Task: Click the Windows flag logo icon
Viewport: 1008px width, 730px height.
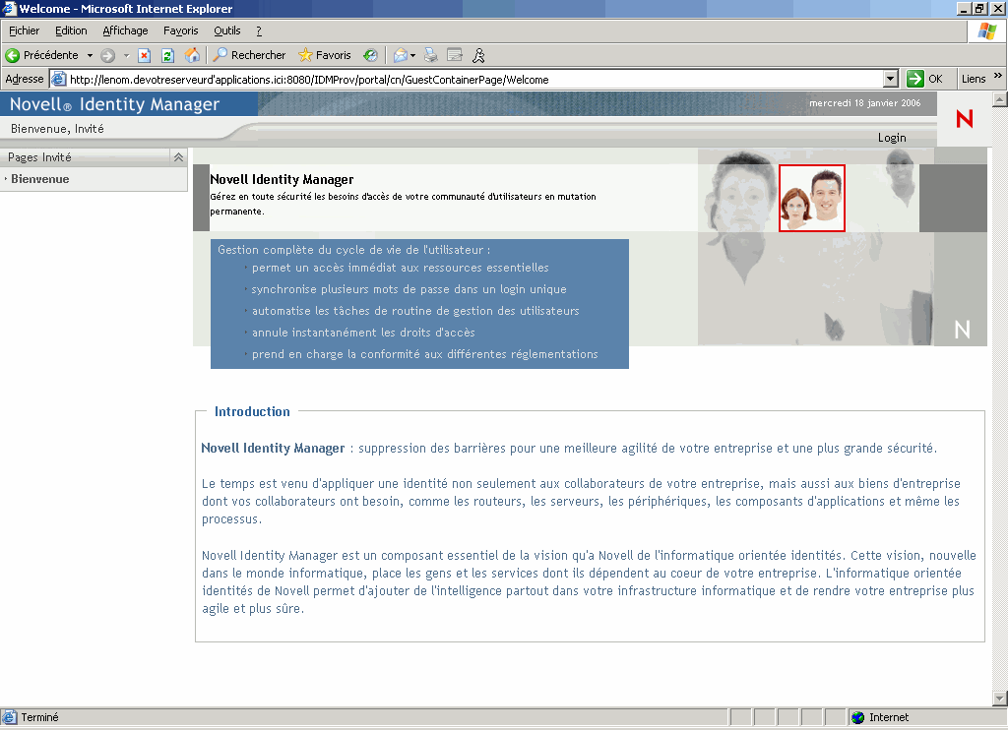Action: (x=986, y=30)
